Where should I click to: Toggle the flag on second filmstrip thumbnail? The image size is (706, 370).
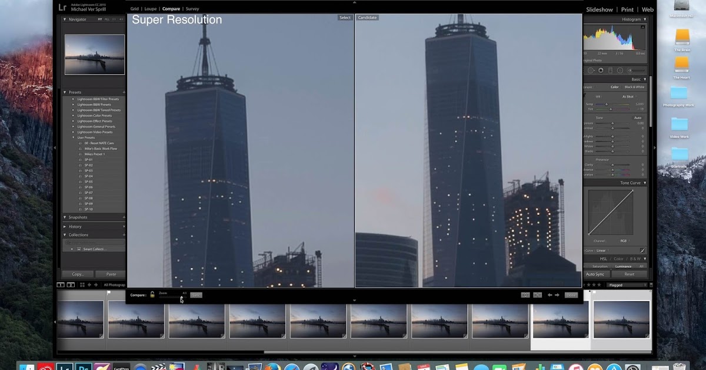point(109,292)
